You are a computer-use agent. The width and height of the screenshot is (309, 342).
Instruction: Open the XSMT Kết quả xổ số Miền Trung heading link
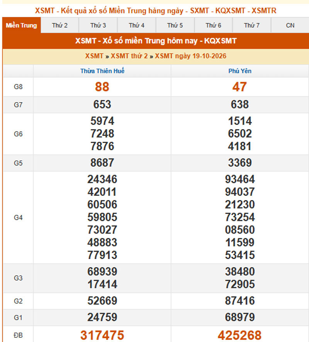click(156, 10)
